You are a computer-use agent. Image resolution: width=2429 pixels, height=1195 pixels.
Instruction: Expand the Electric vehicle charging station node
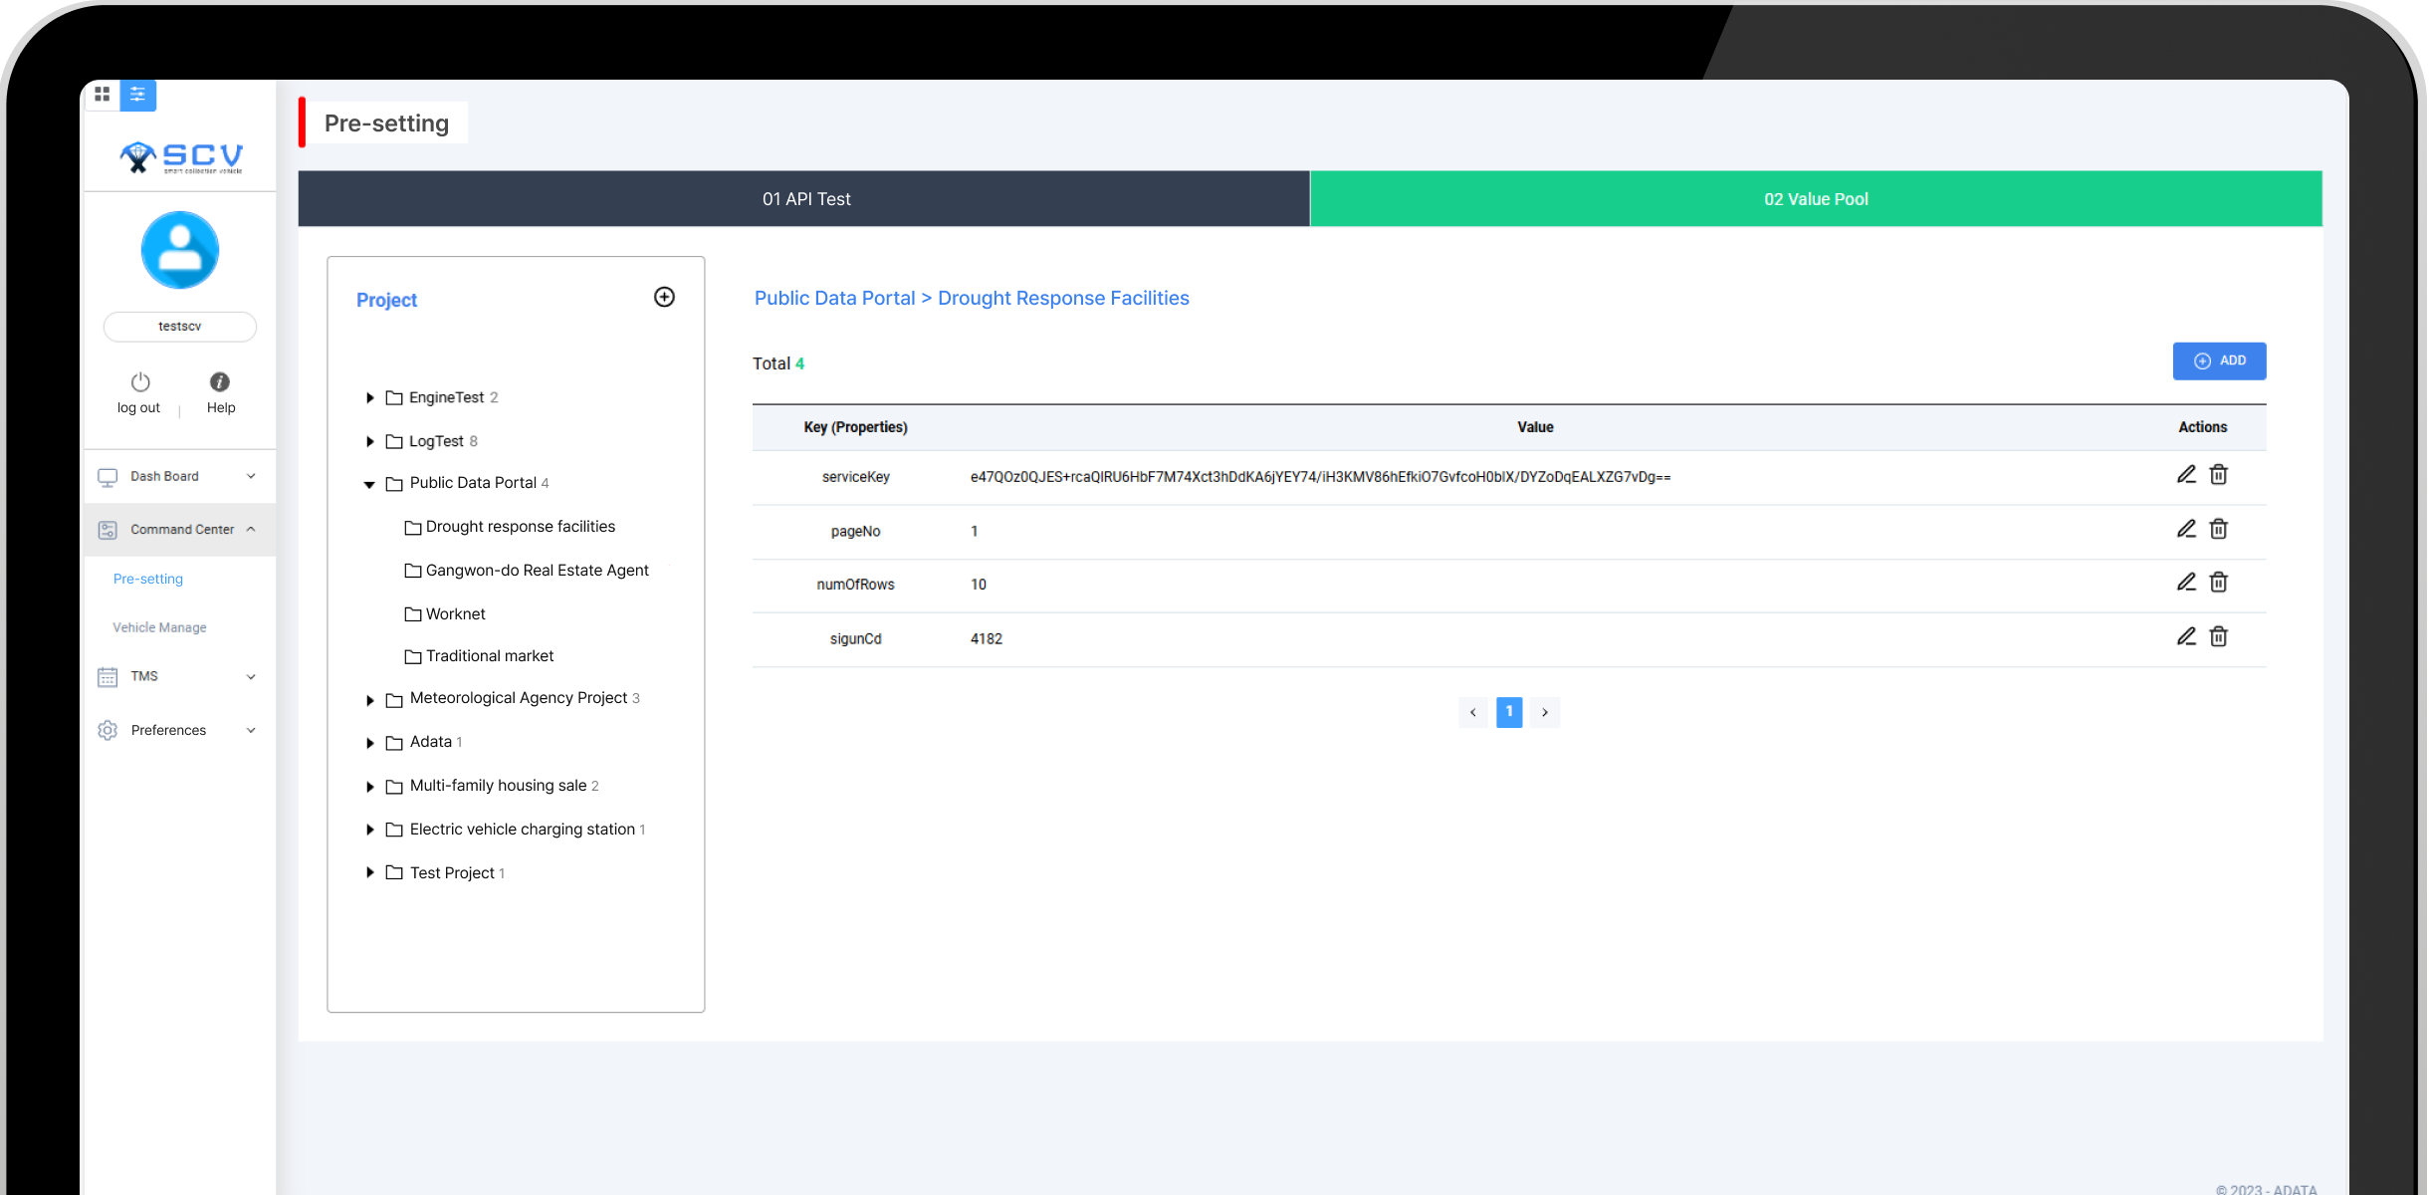369,830
